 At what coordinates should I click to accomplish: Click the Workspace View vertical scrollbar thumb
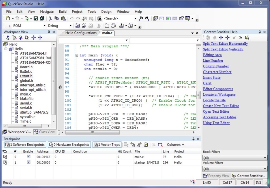54,81
